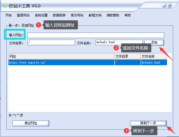Open the 登录网站 menu
This screenshot has height=137, width=179.
click(23, 15)
